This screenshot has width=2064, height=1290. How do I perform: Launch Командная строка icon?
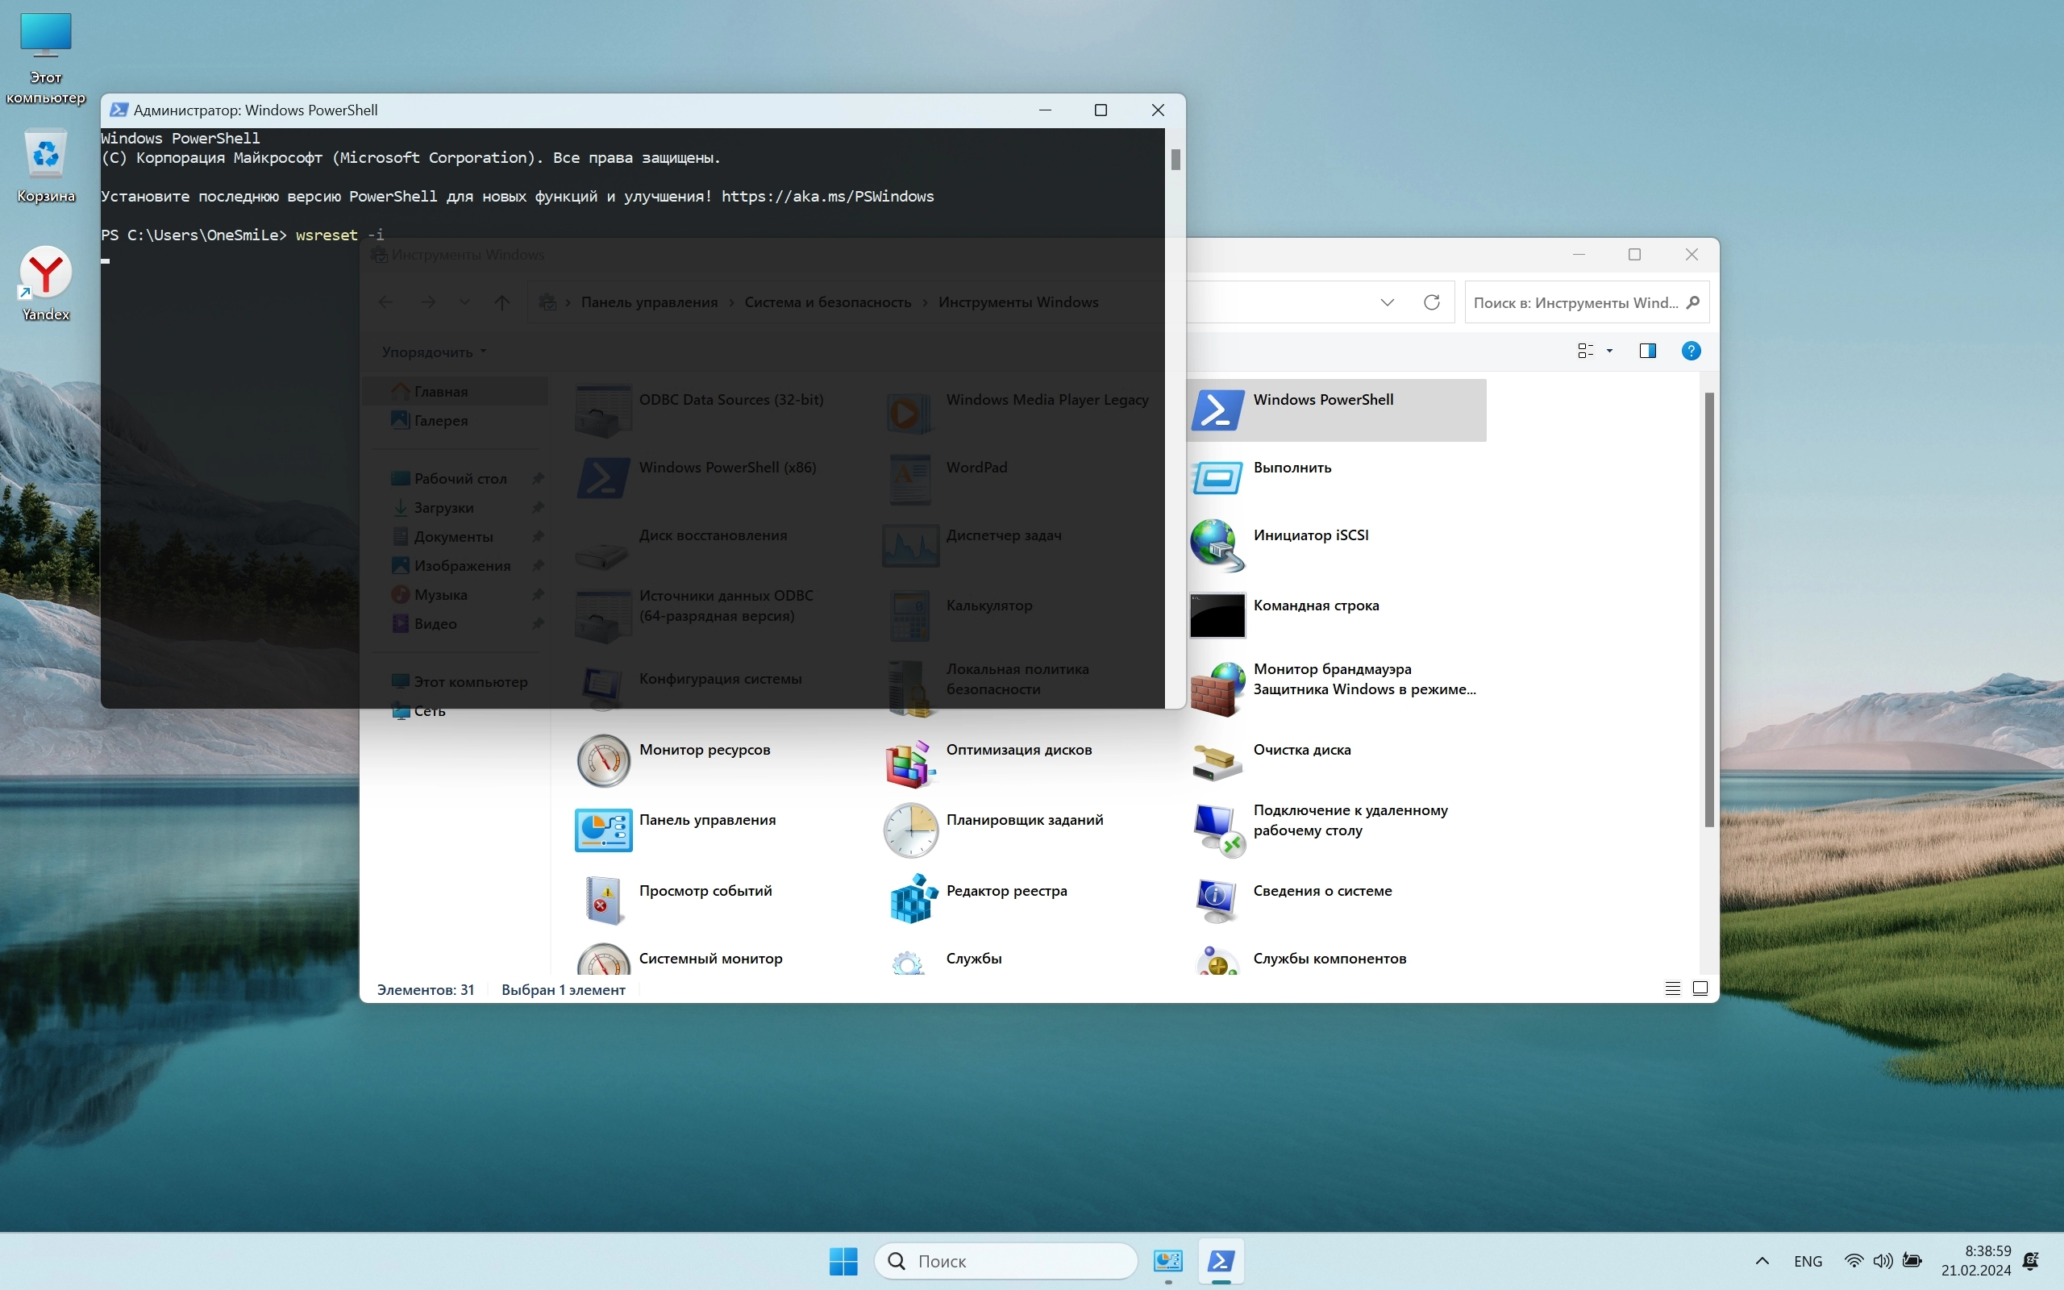click(1217, 615)
